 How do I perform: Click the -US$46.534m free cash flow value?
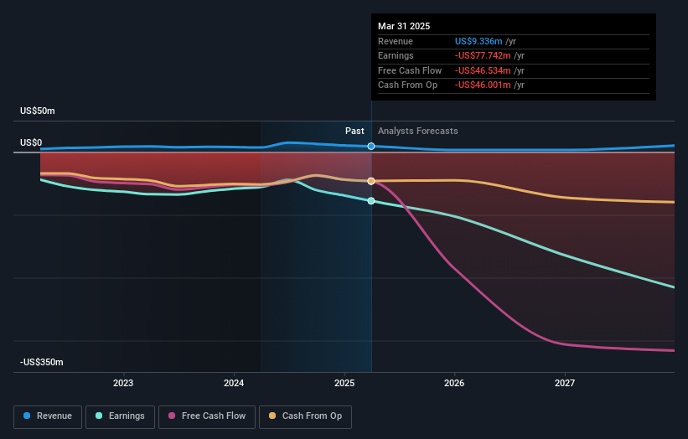click(x=483, y=70)
